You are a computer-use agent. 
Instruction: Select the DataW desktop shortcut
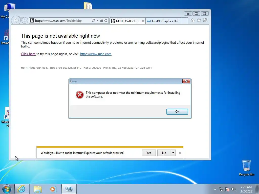[x=5, y=37]
